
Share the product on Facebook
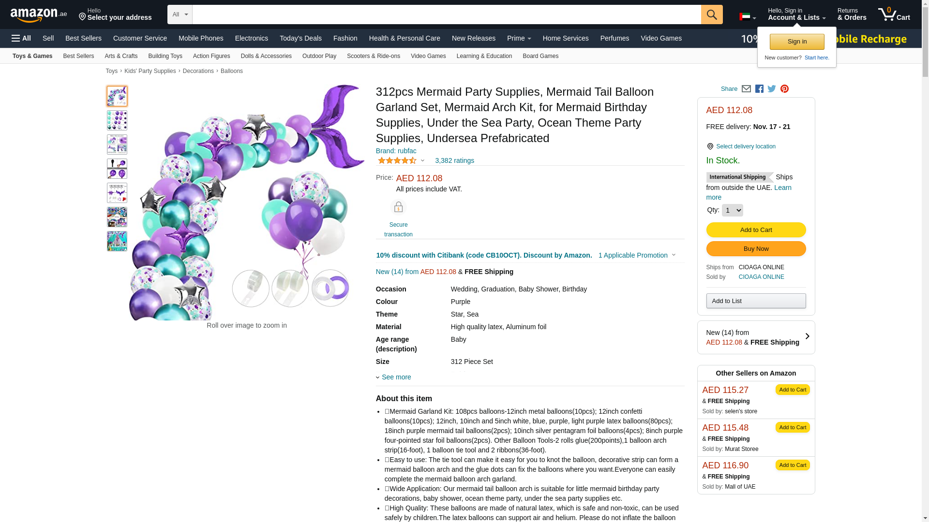(759, 89)
